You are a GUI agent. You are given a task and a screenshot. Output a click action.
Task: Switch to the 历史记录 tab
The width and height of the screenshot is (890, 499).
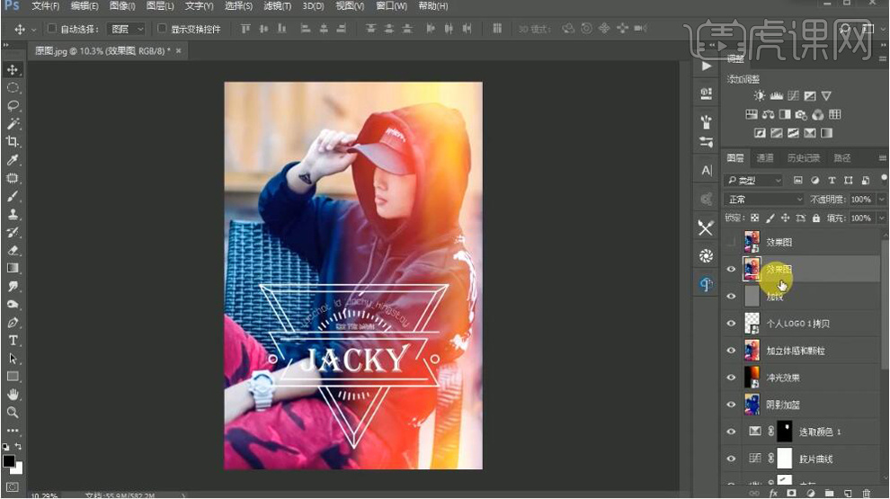pos(803,158)
